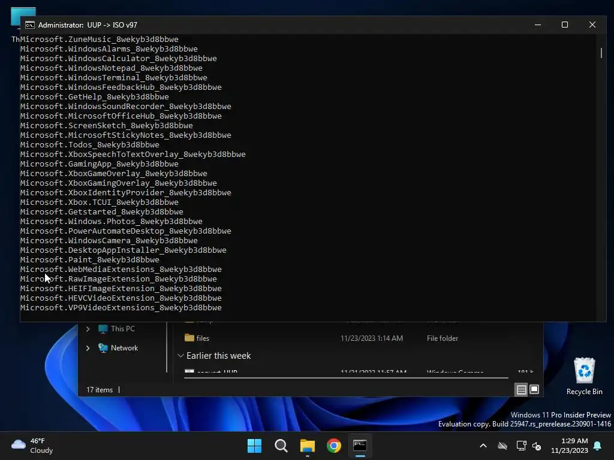Click the Microsoft.Windows.Photos_8wekyb3d8bbwe line
614x460 pixels.
112,222
